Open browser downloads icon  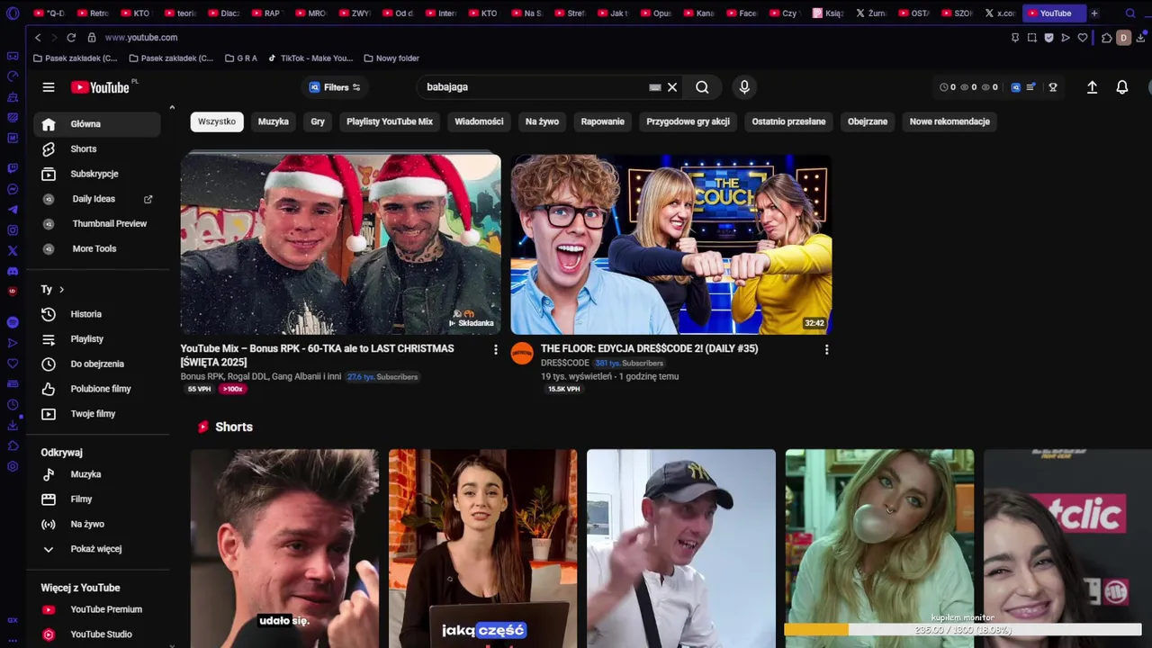click(x=1141, y=38)
